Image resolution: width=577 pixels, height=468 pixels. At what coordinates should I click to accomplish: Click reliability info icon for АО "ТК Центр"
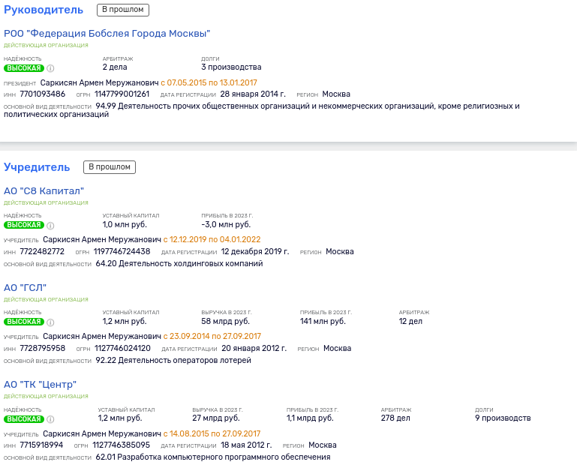(50, 419)
